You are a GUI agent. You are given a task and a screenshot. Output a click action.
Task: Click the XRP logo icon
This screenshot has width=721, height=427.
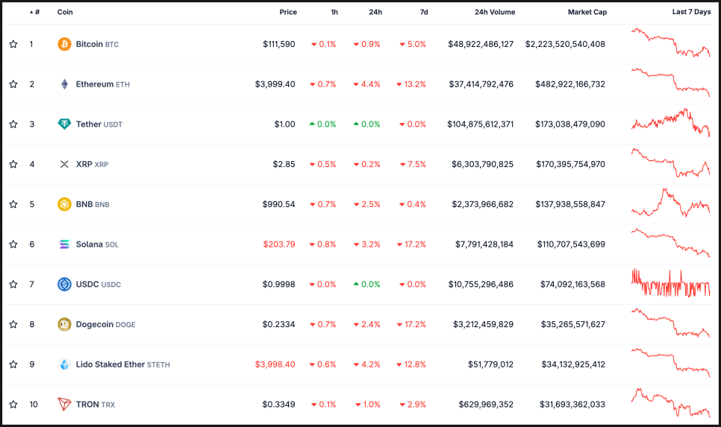(64, 164)
